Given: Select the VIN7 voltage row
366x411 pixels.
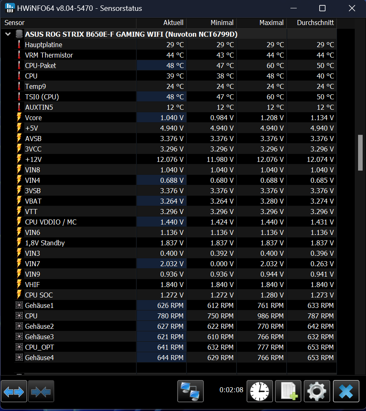Looking at the screenshot, I should point(175,264).
